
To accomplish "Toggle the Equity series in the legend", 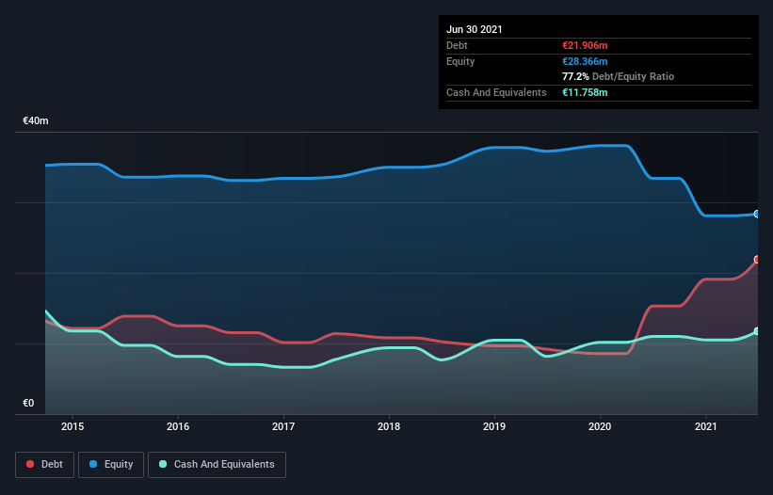I will pyautogui.click(x=112, y=464).
